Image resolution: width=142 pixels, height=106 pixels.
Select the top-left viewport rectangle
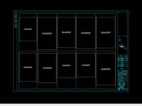click(28, 29)
